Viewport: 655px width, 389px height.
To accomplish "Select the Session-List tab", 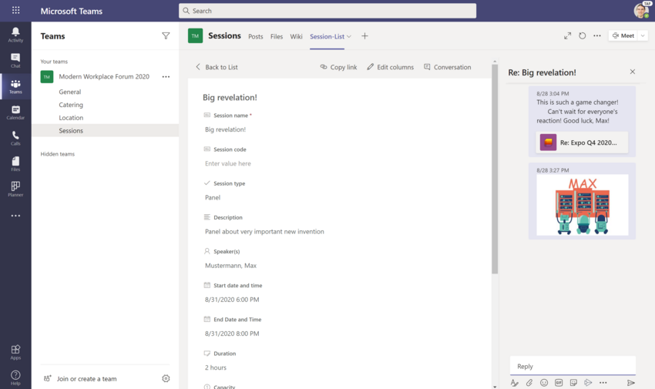I will coord(327,37).
